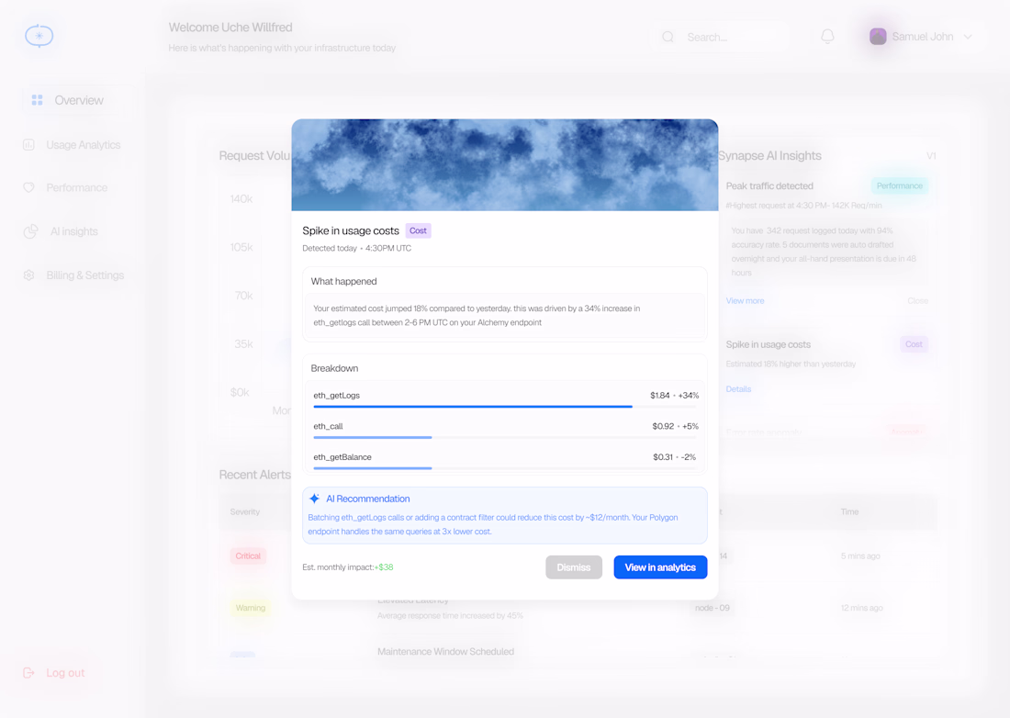Click the Cost tag in modal header
1010x718 pixels.
point(418,230)
